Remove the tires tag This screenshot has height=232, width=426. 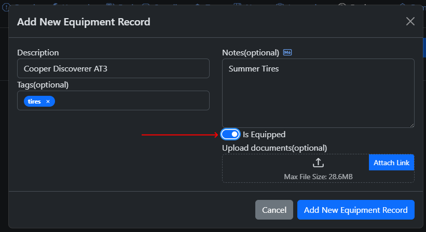tap(48, 102)
